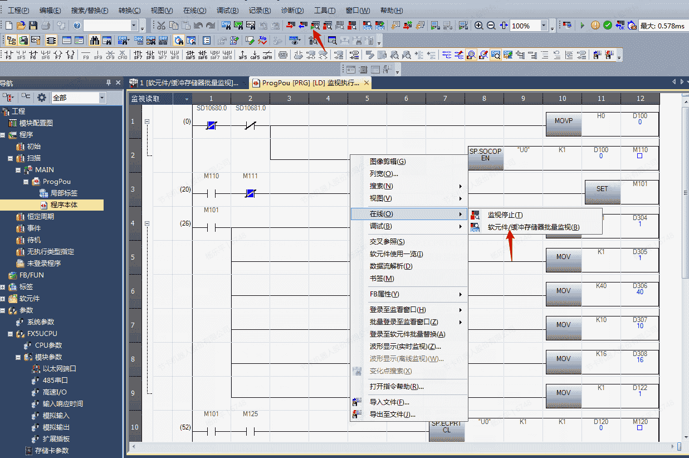The height and width of the screenshot is (458, 689).
Task: Pin the navigation panel
Action: point(109,83)
